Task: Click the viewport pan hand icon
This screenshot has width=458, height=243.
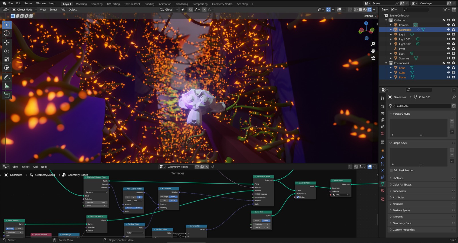Action: click(373, 51)
